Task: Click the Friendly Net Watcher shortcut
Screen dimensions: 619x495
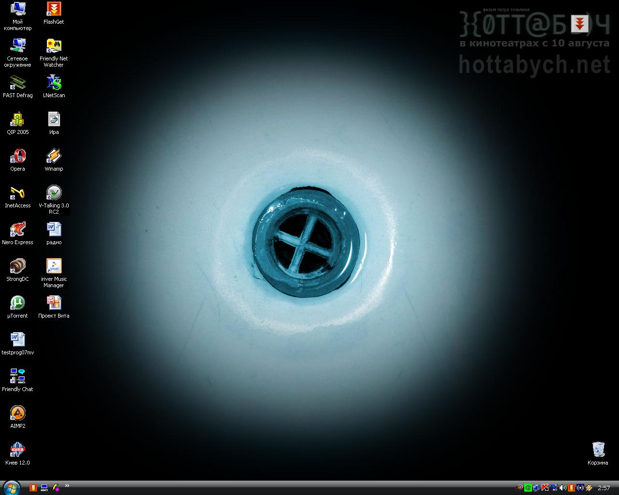Action: coord(54,46)
